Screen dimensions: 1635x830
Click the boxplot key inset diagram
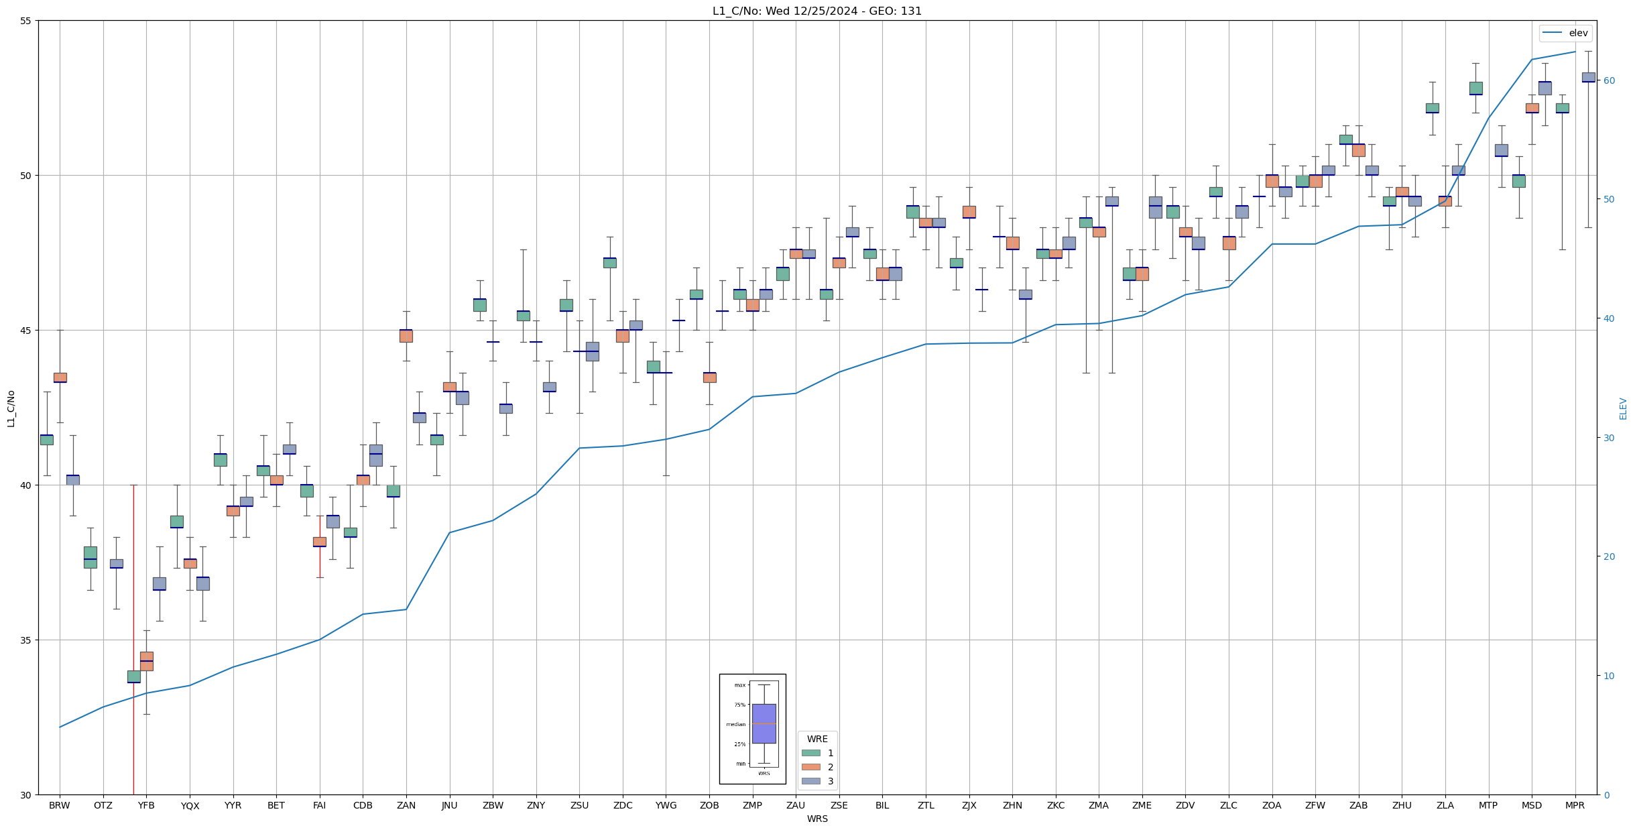(x=752, y=729)
